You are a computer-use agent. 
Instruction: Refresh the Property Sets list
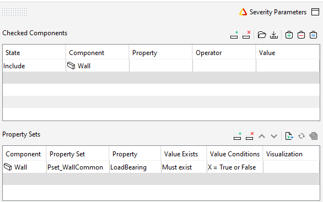pos(302,136)
